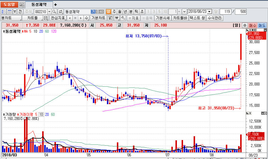
Task: Click the swap arrows icon beside search
Action: click(x=61, y=12)
